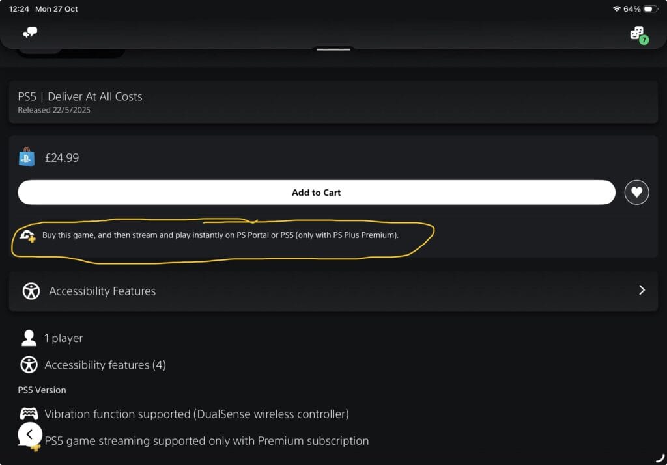Open Accessibility features (4) details

(x=103, y=365)
